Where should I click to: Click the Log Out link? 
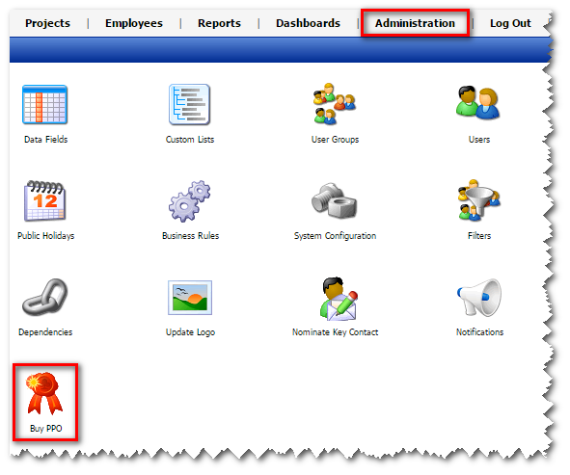click(510, 23)
